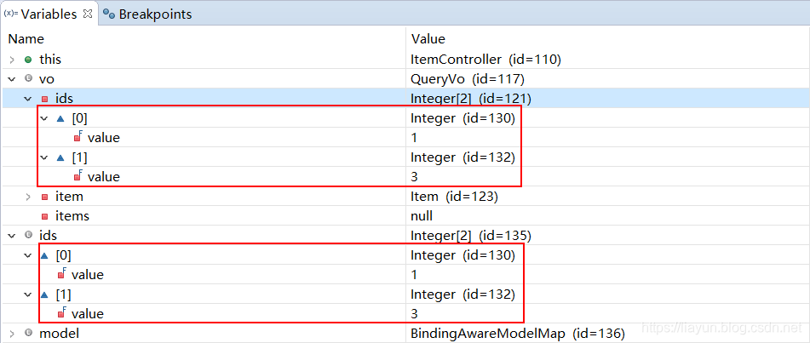
Task: Click the Variables tab (x)= icon
Action: click(11, 14)
